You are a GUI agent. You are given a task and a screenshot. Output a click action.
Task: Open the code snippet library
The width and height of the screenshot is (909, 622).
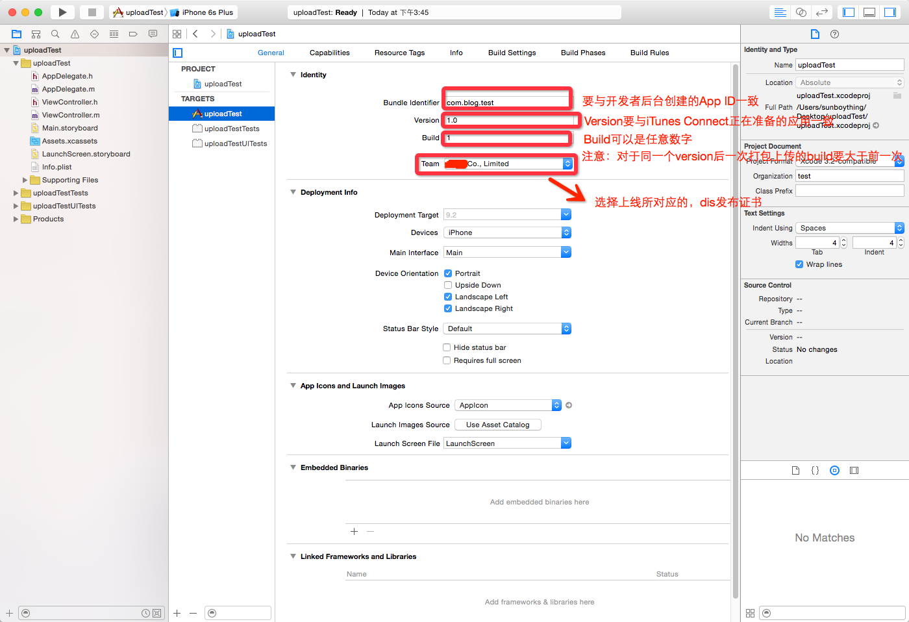815,470
